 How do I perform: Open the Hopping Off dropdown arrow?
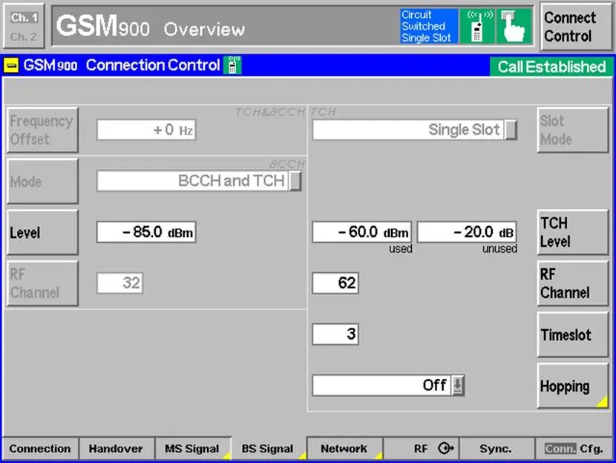[457, 385]
